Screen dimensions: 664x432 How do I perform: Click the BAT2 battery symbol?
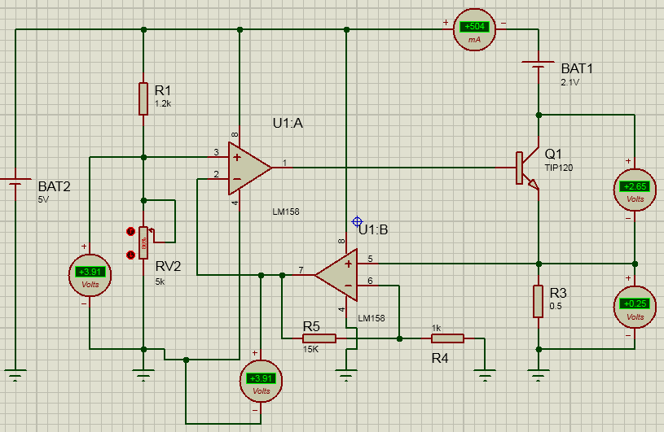tap(15, 182)
